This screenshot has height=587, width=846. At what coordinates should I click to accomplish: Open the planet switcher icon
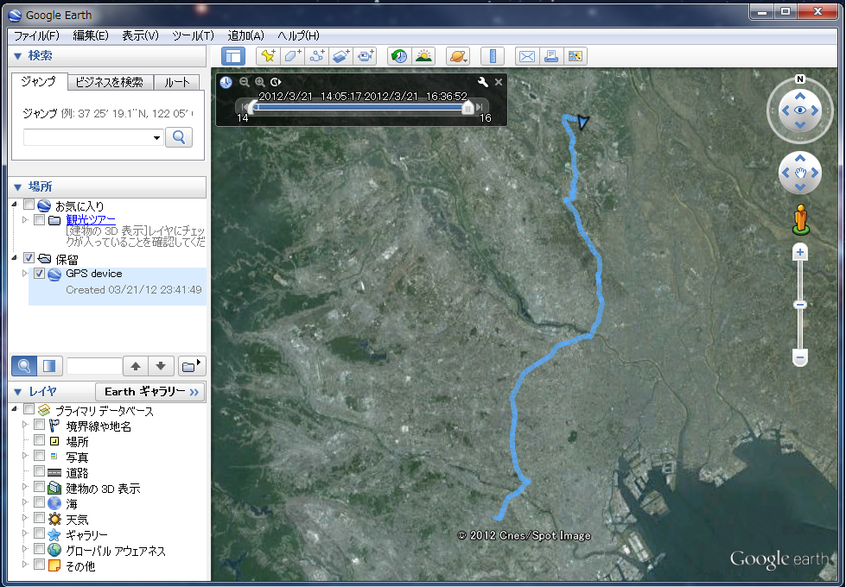click(x=458, y=56)
